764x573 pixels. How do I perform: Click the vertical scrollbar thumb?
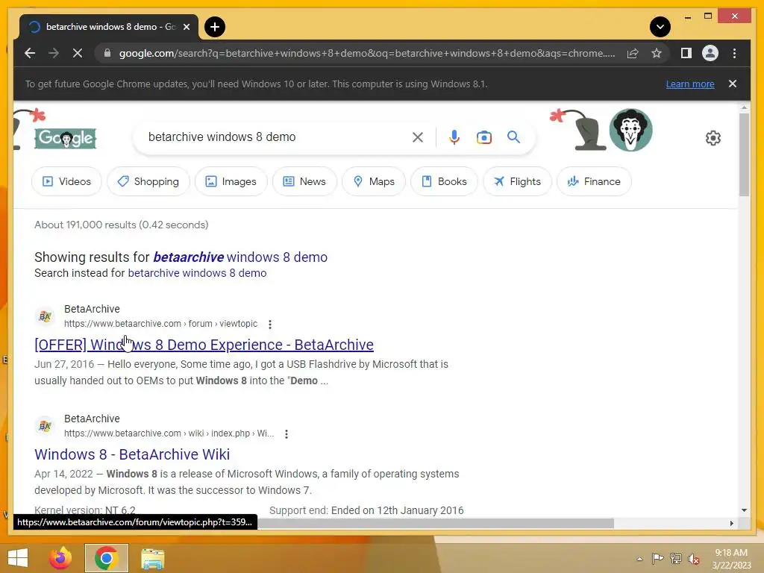tap(744, 154)
